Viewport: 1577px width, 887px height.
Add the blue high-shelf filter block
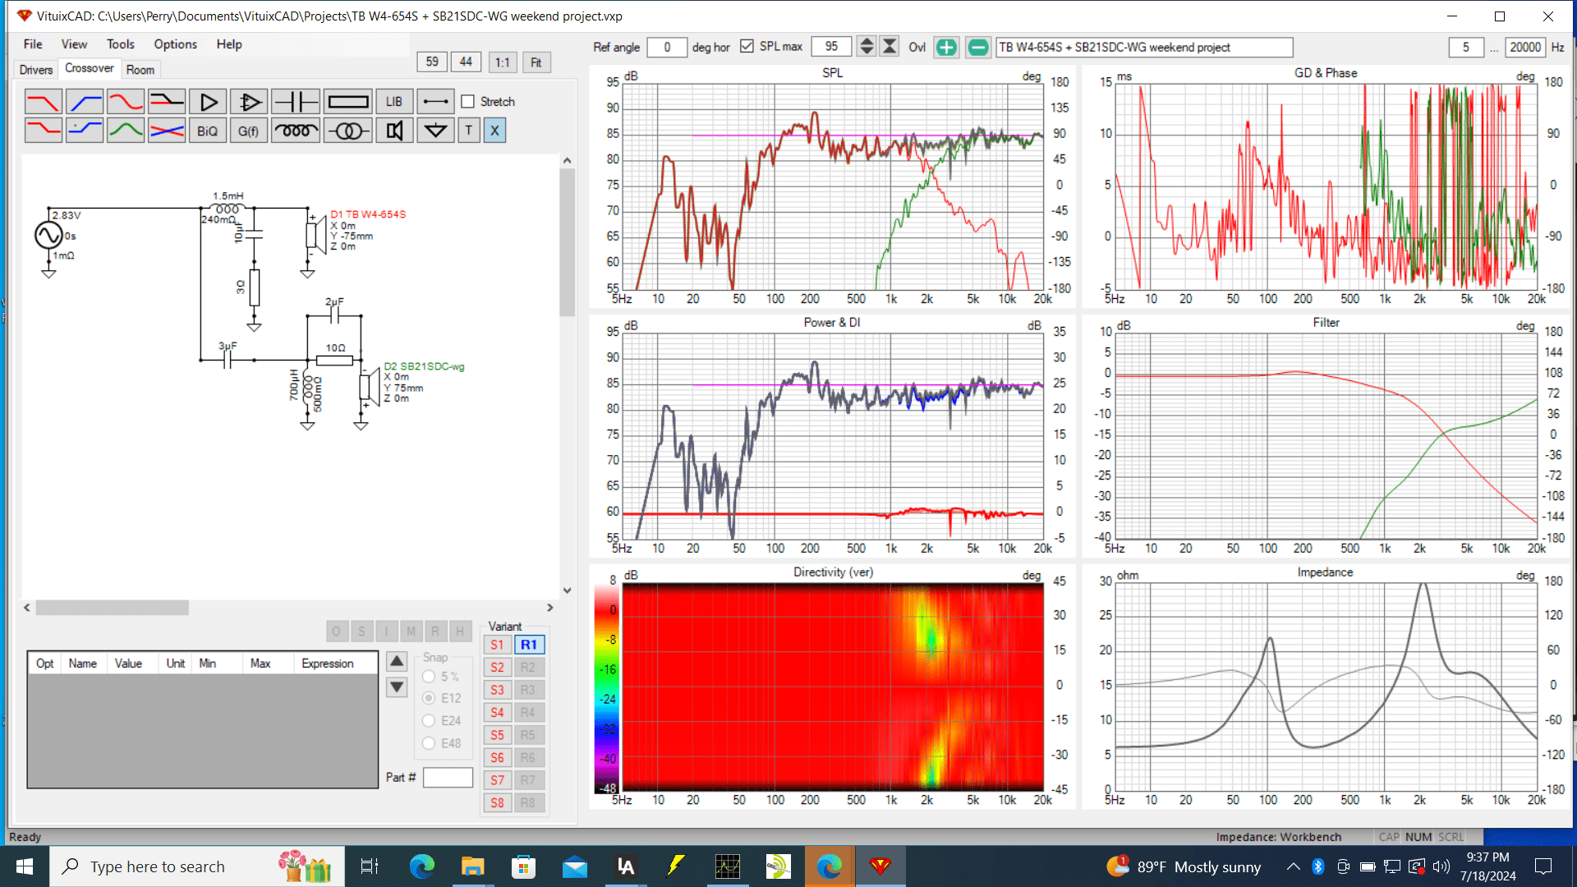click(x=85, y=131)
